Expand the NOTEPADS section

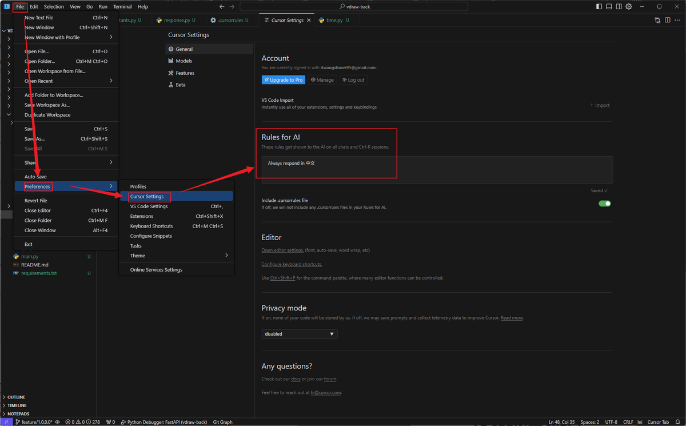(x=18, y=413)
